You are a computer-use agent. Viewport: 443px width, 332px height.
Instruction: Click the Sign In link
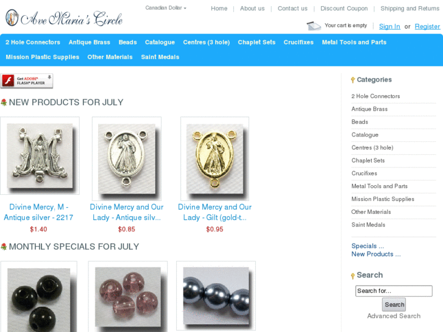pos(389,26)
